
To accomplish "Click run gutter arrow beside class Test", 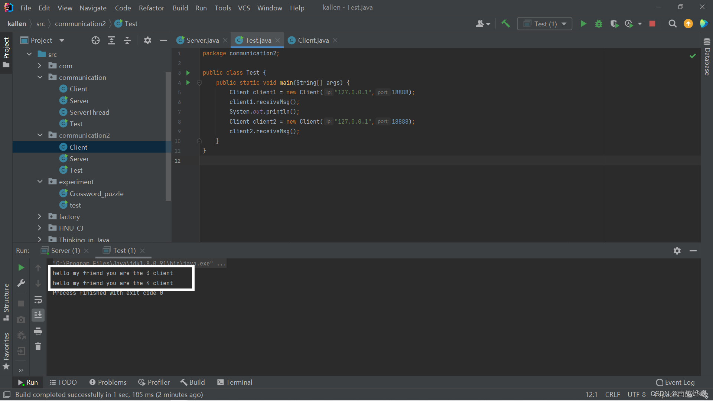I will tap(188, 73).
